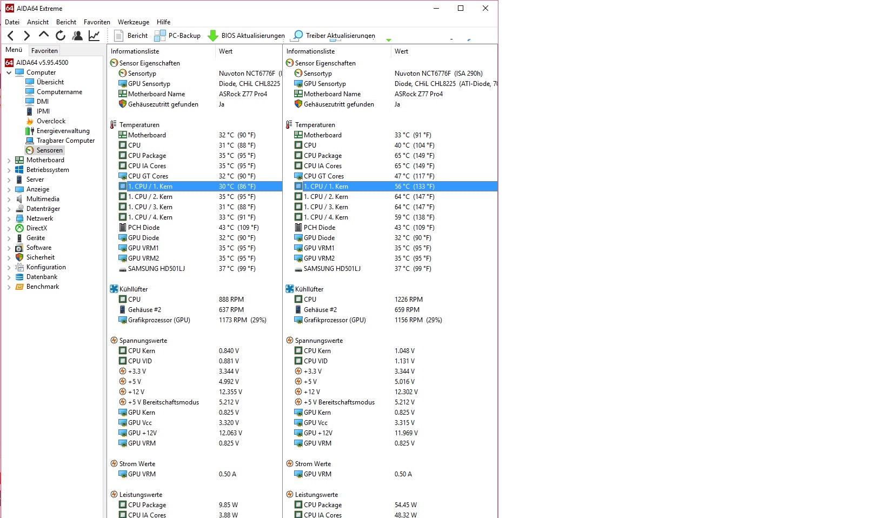Image resolution: width=885 pixels, height=518 pixels.
Task: Switch to the Menü tab
Action: 14,50
